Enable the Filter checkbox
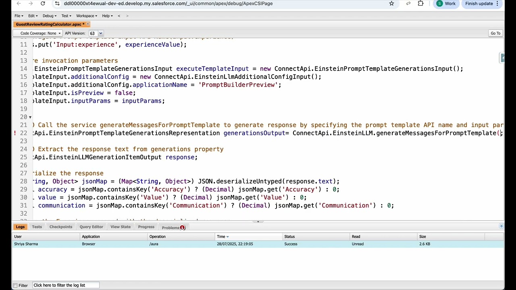The height and width of the screenshot is (290, 516). (x=15, y=286)
